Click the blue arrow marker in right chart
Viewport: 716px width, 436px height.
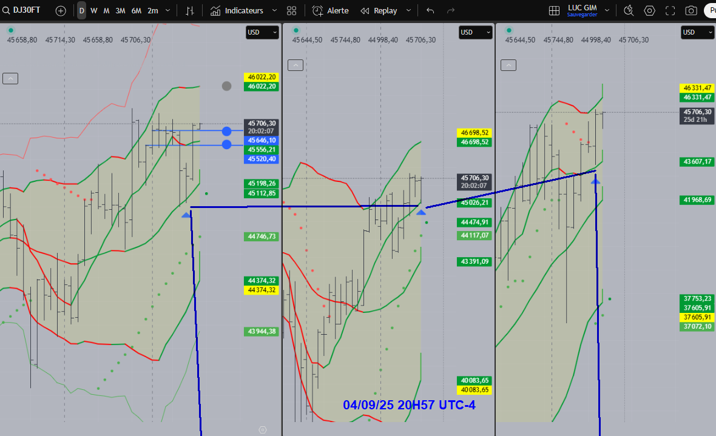[x=595, y=182]
